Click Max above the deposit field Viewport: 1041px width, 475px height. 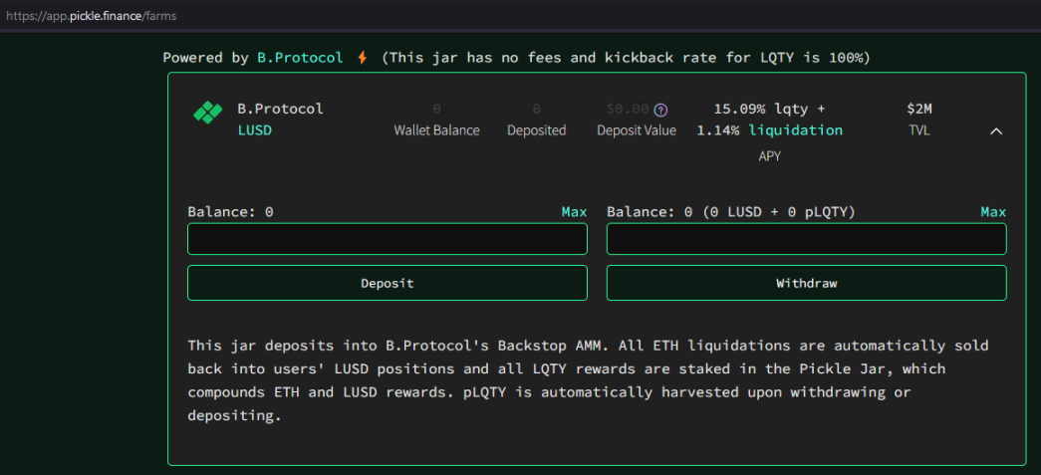[x=574, y=212]
